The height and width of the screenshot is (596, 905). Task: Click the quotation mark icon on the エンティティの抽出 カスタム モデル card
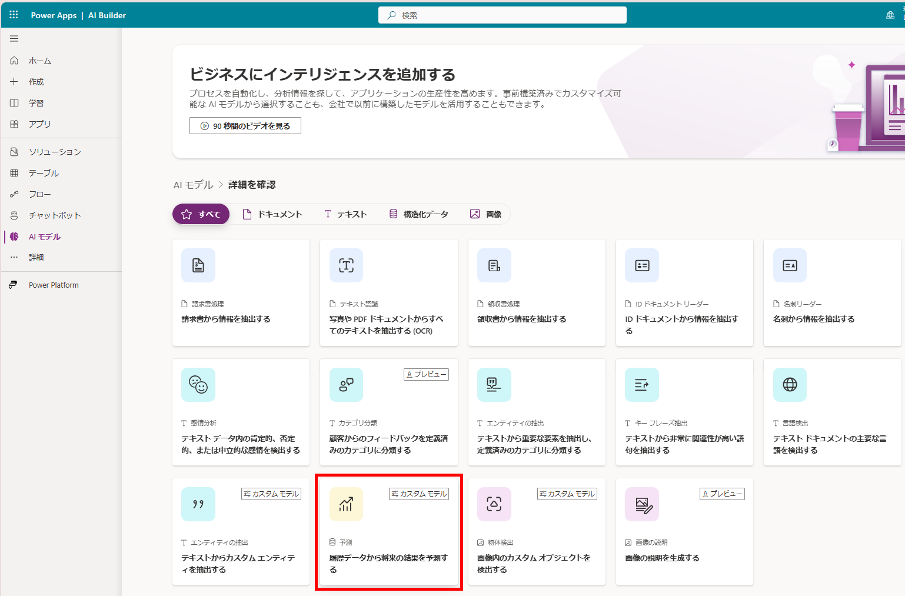[198, 504]
